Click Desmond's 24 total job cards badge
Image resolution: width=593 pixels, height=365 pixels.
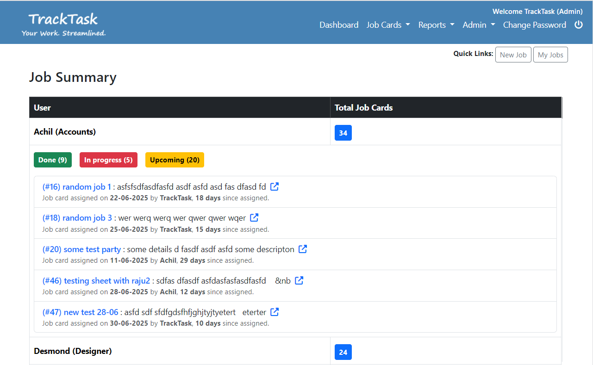point(343,352)
